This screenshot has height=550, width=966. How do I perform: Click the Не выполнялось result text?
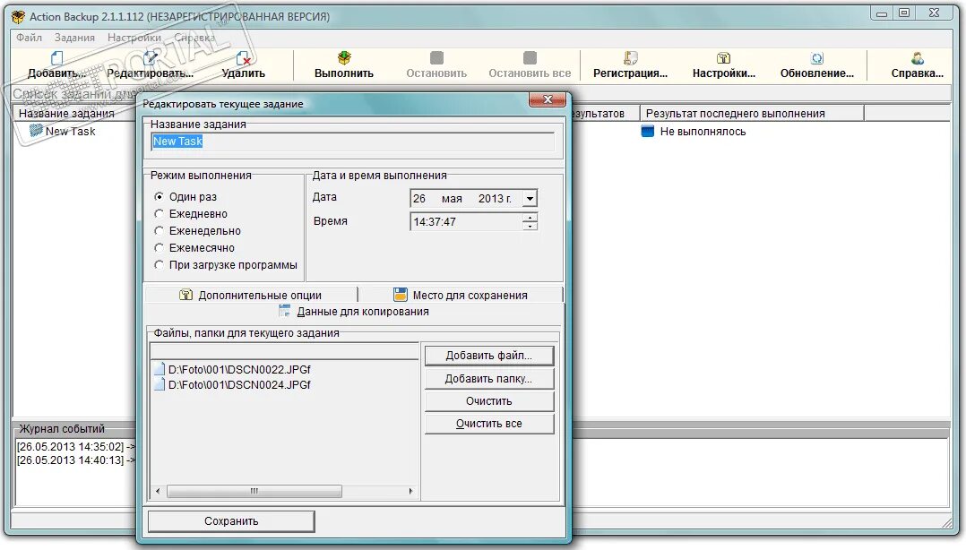(703, 131)
